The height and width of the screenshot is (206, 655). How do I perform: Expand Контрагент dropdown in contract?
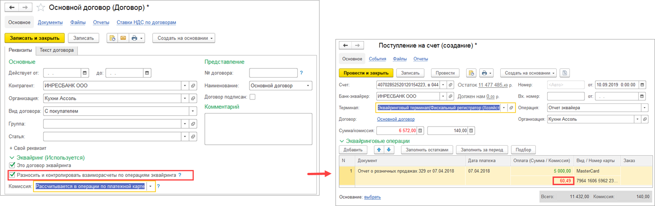point(185,85)
